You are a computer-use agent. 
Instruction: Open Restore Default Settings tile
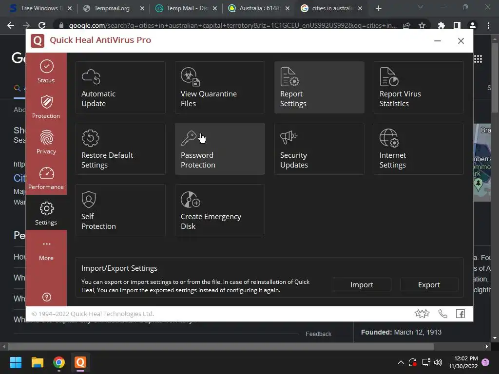tap(120, 149)
